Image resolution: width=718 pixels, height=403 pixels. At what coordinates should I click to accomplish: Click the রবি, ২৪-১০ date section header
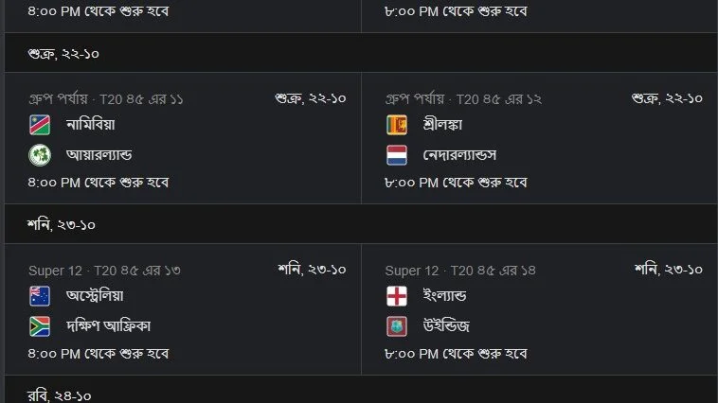pyautogui.click(x=361, y=390)
